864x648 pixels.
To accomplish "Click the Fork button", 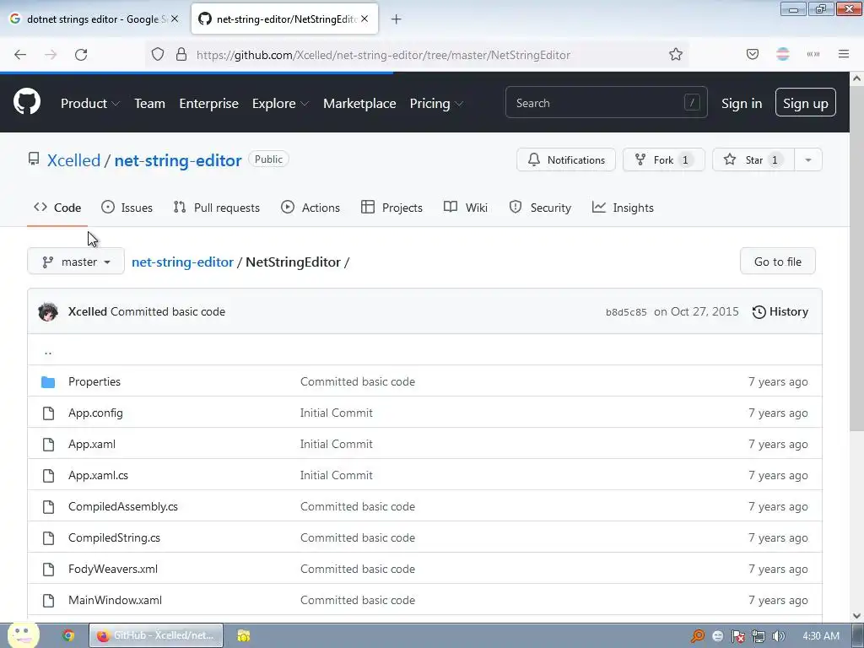I will click(663, 159).
